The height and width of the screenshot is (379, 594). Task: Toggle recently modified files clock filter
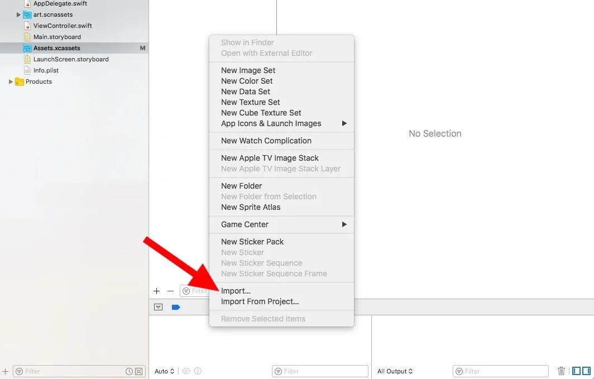[129, 371]
